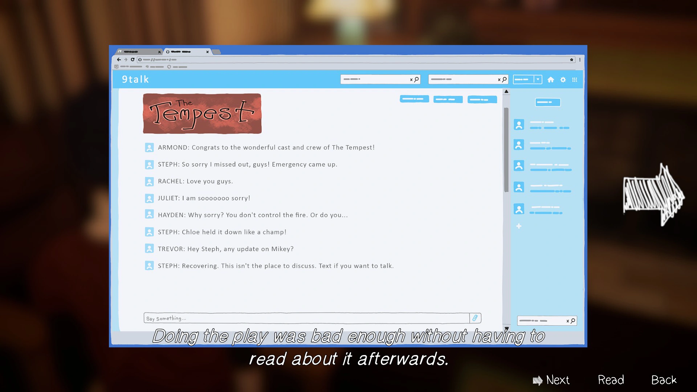Click the Read option
697x392 pixels.
tap(611, 380)
